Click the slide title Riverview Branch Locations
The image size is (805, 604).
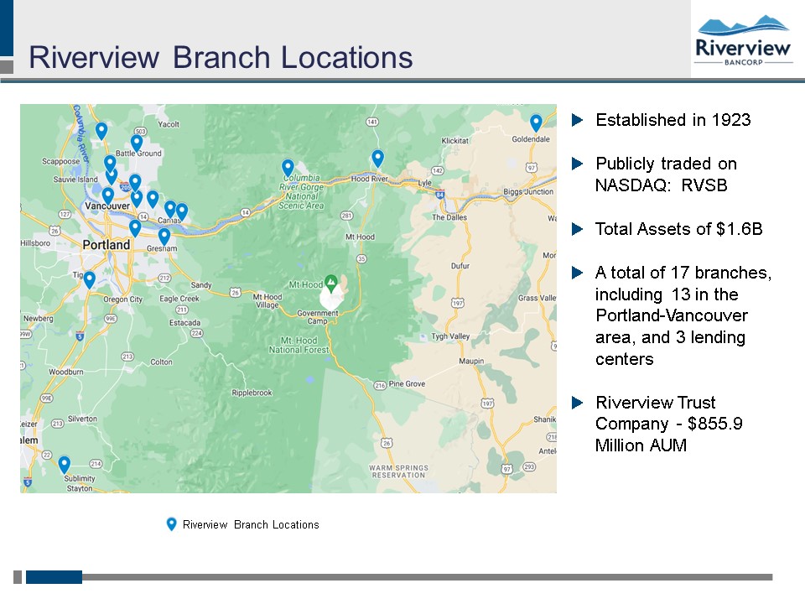click(x=221, y=57)
